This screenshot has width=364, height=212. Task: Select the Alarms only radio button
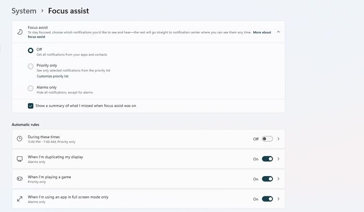pyautogui.click(x=31, y=88)
